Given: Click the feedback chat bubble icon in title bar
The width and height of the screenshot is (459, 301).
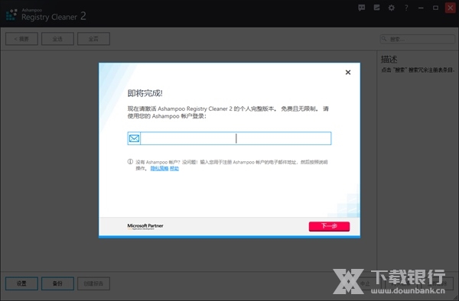Looking at the screenshot, I should click(x=362, y=8).
